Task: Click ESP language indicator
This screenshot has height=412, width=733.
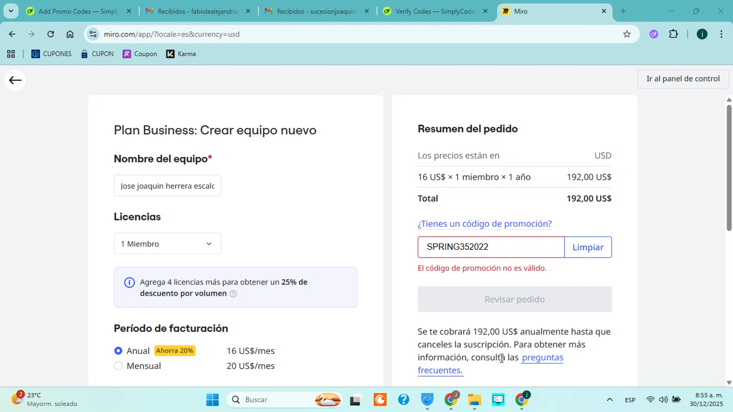Action: 630,400
